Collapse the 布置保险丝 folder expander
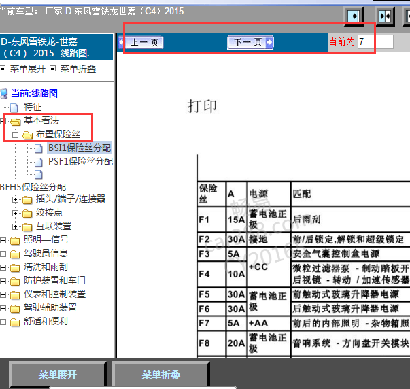410x389 pixels. coord(15,135)
